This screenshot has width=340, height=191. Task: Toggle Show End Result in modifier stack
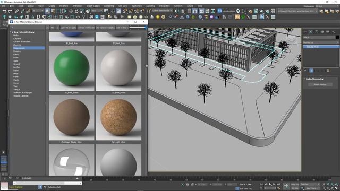(311, 71)
